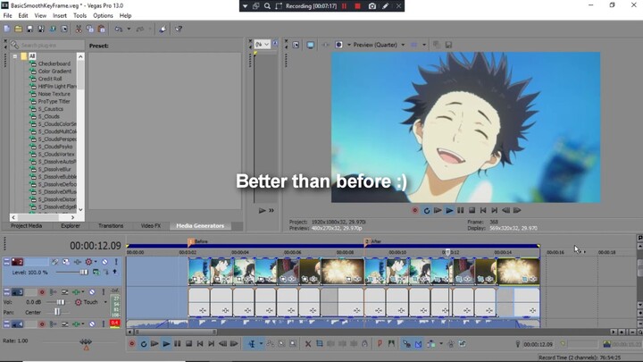Click Preview on External Monitor icon
This screenshot has height=362, width=643.
pyautogui.click(x=310, y=44)
